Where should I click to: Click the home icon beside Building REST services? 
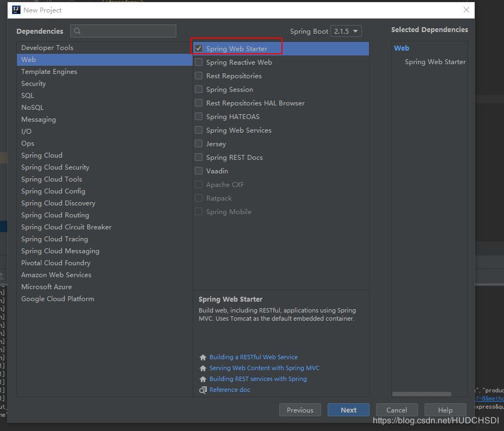tap(203, 379)
